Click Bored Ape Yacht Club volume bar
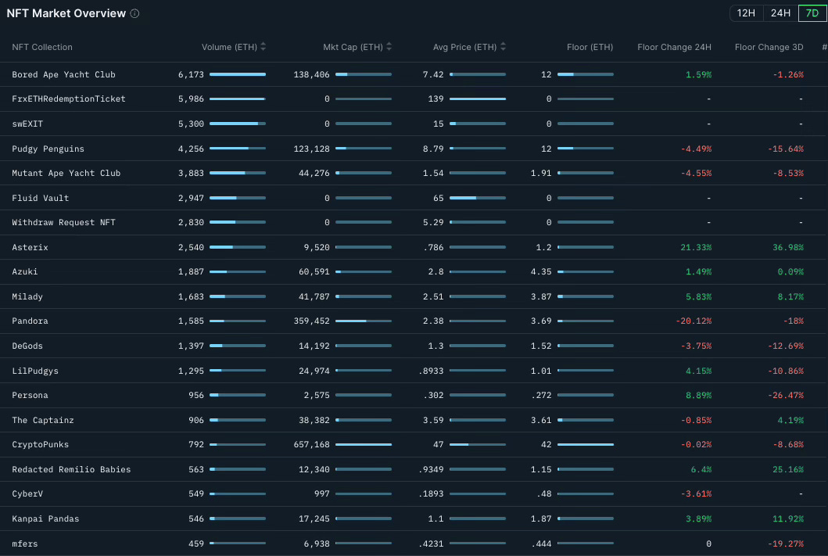The width and height of the screenshot is (828, 556). (x=238, y=74)
